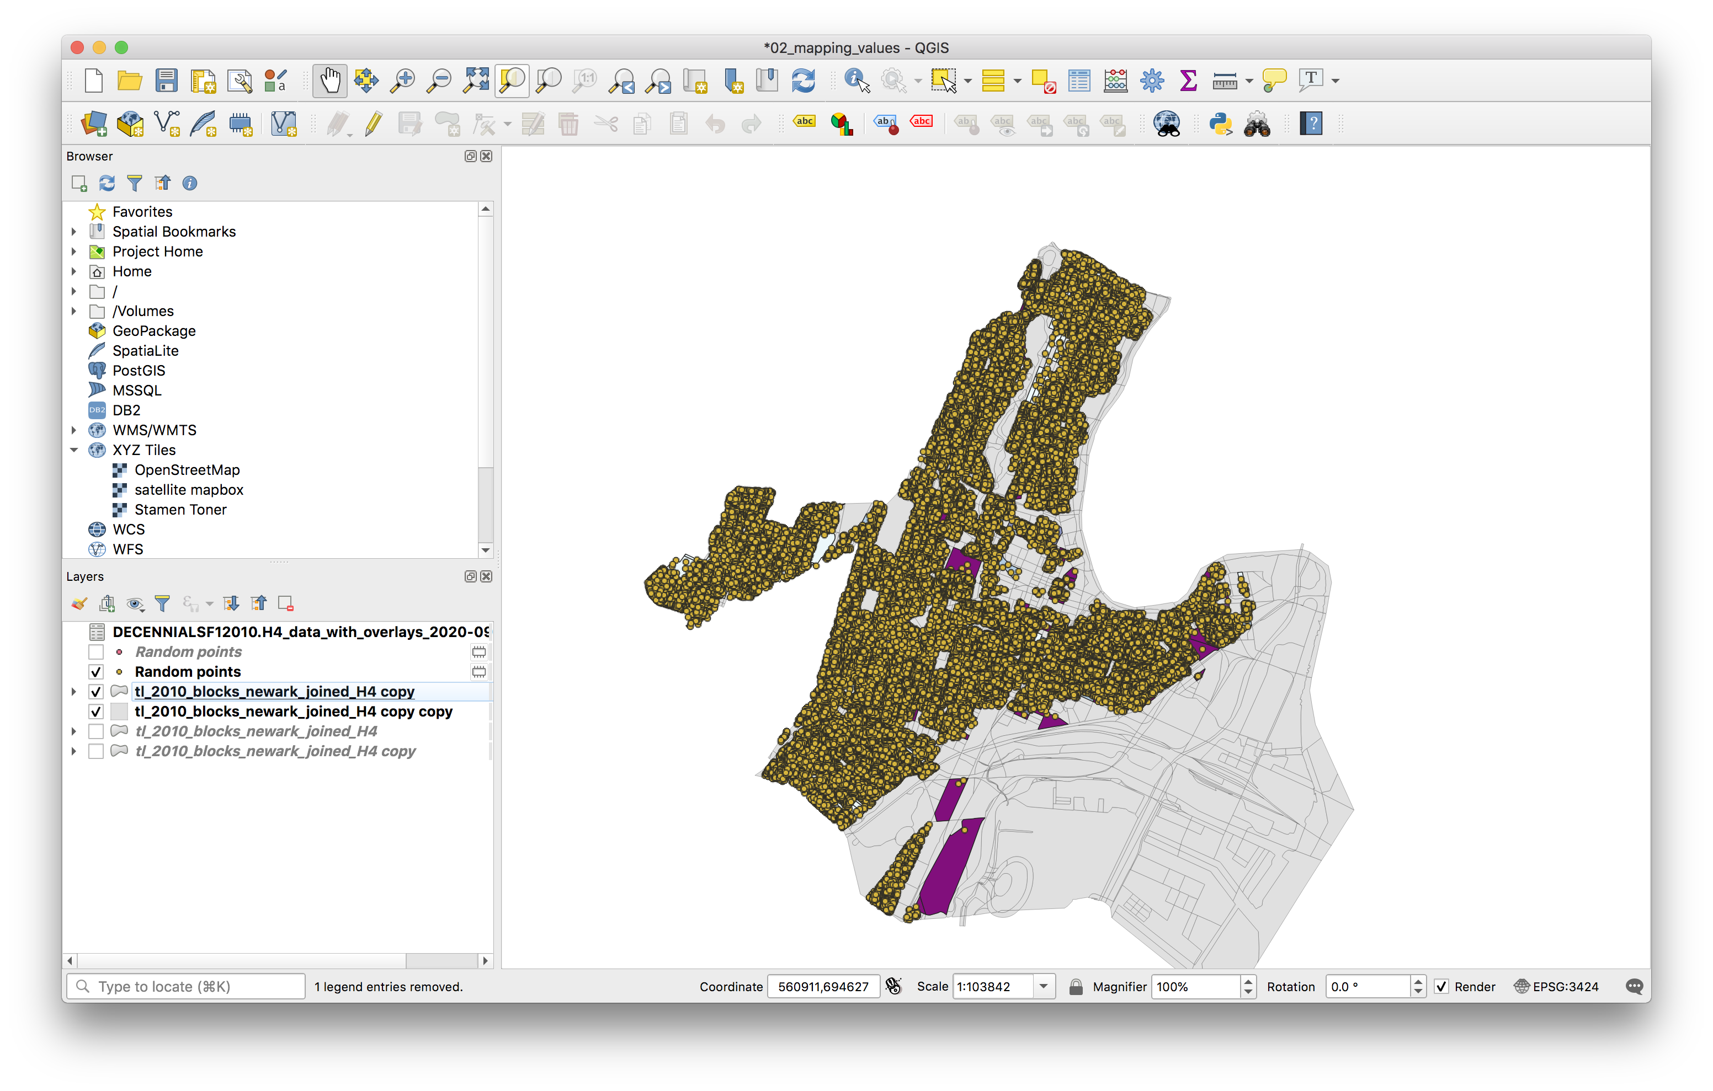The height and width of the screenshot is (1091, 1713).
Task: Save the project with floppy icon
Action: (167, 81)
